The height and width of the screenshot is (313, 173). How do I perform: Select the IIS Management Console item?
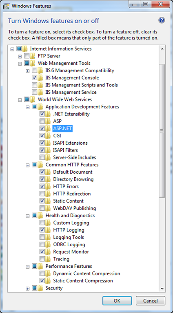72,78
